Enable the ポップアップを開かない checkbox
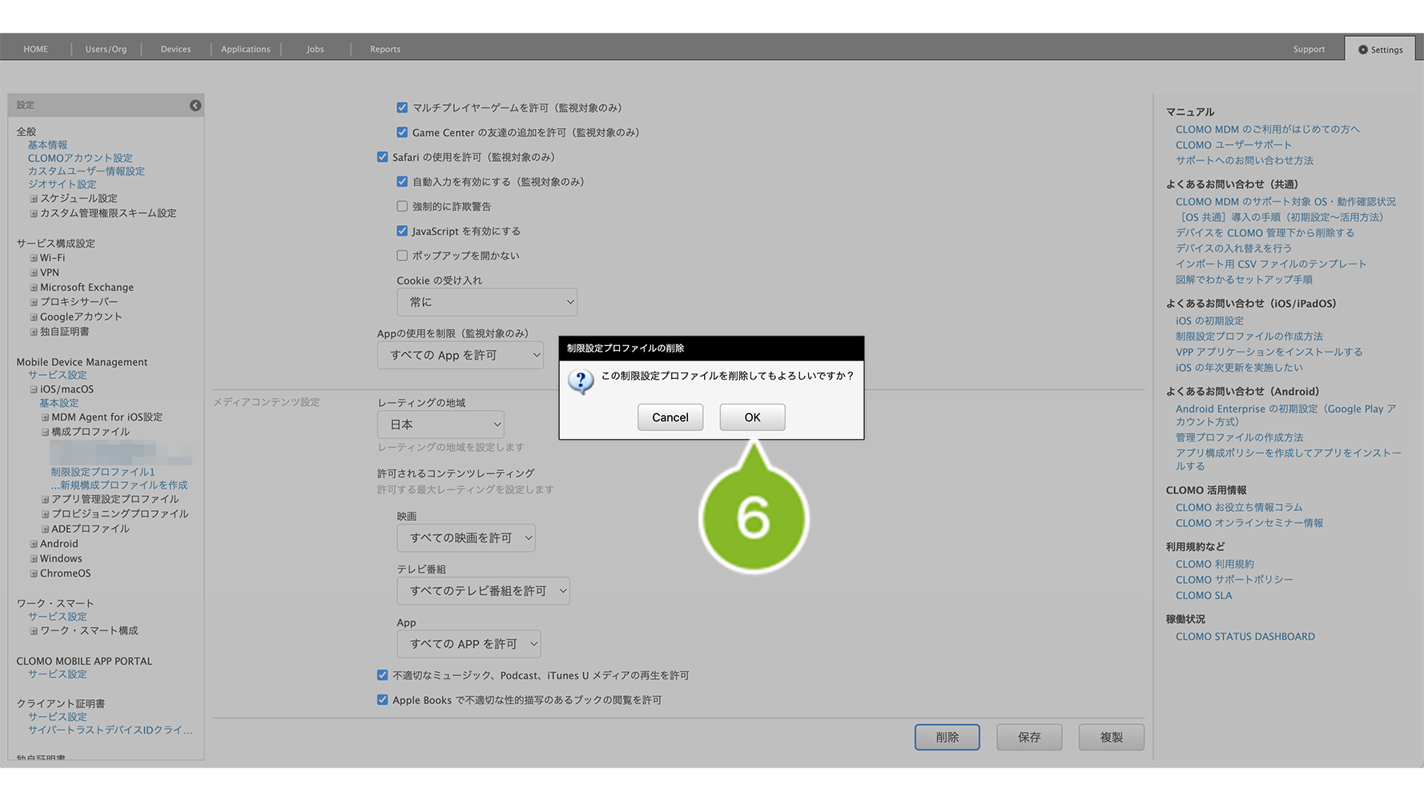This screenshot has width=1424, height=801. coord(402,256)
